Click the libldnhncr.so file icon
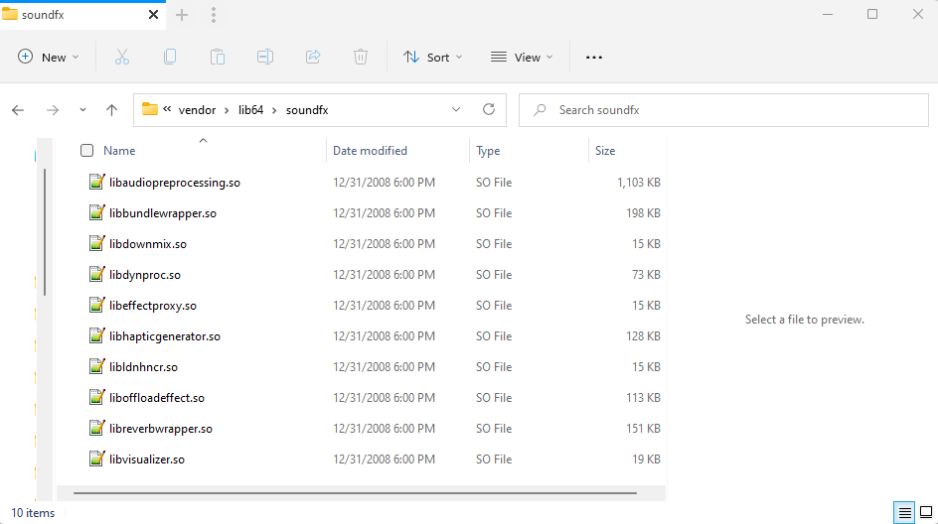The image size is (938, 524). coord(97,366)
